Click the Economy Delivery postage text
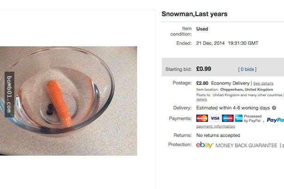This screenshot has height=189, width=284. 230,83
